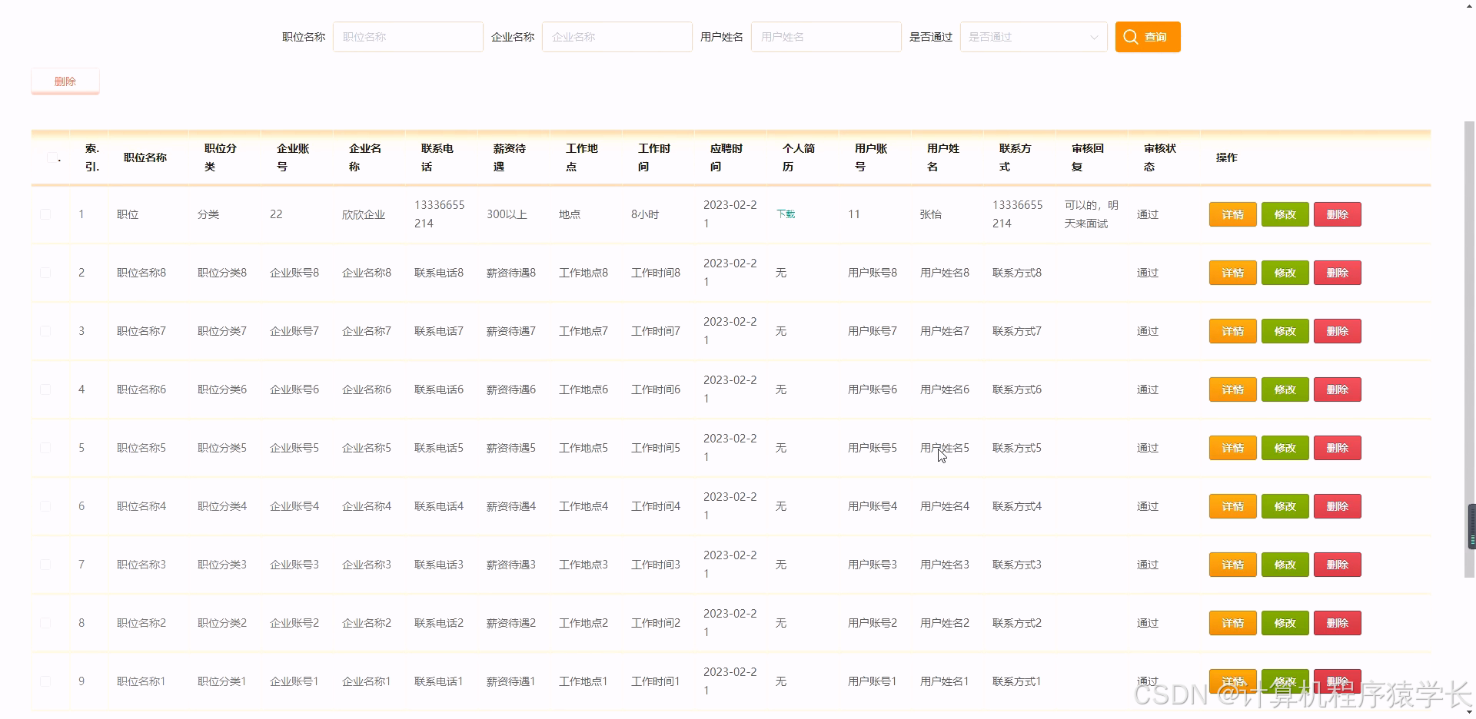Check the checkbox for row 职位名称5
This screenshot has width=1476, height=719.
(45, 448)
